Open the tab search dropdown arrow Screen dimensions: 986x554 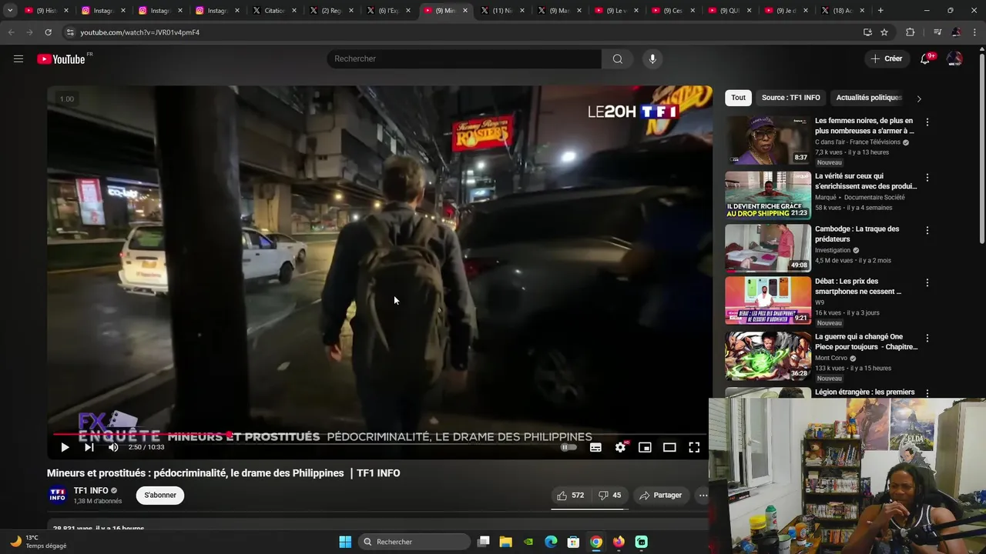[x=10, y=11]
